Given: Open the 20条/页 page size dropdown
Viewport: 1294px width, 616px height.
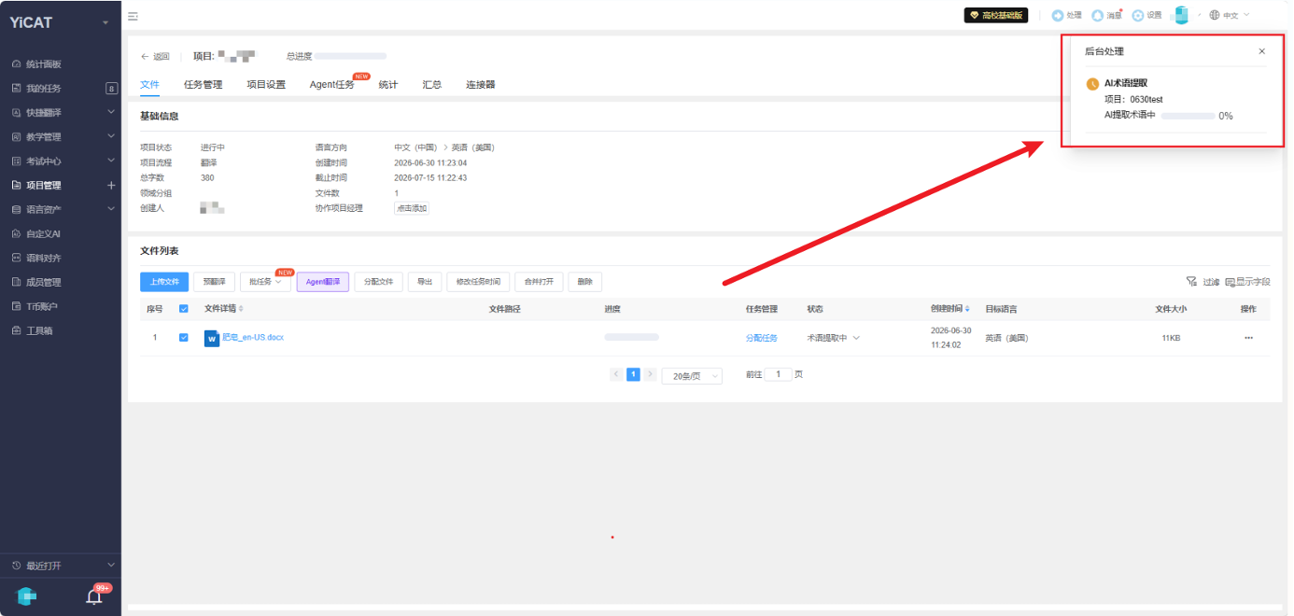Looking at the screenshot, I should pyautogui.click(x=692, y=375).
